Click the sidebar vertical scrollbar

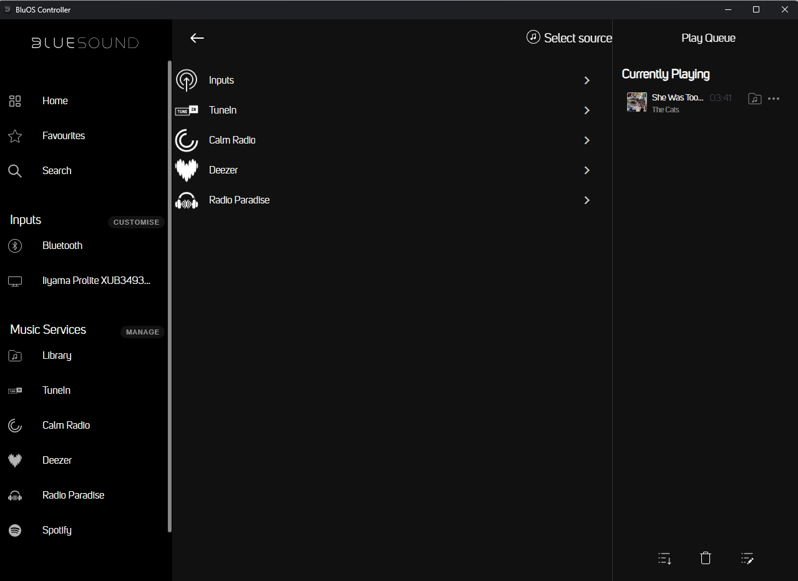pos(169,296)
